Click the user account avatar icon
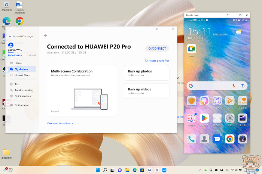This screenshot has width=262, height=174. pos(11,45)
